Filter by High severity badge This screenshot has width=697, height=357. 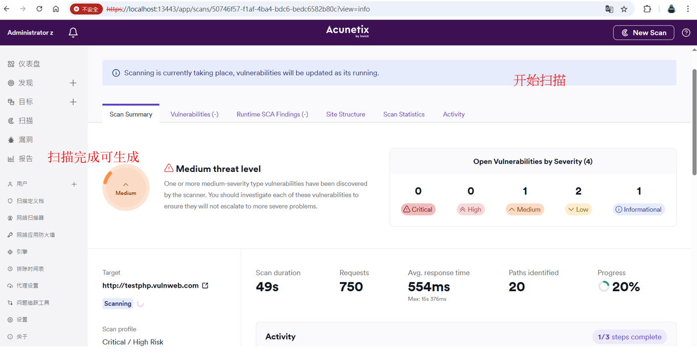click(471, 210)
